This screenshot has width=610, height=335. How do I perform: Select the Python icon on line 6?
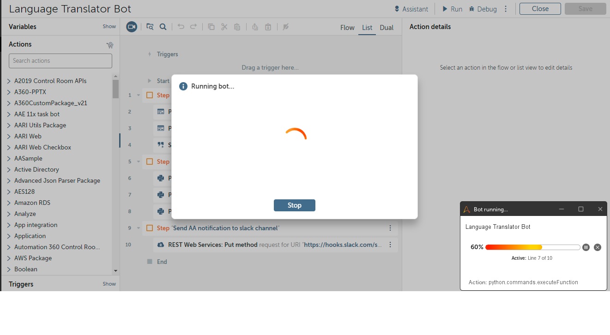click(x=161, y=178)
